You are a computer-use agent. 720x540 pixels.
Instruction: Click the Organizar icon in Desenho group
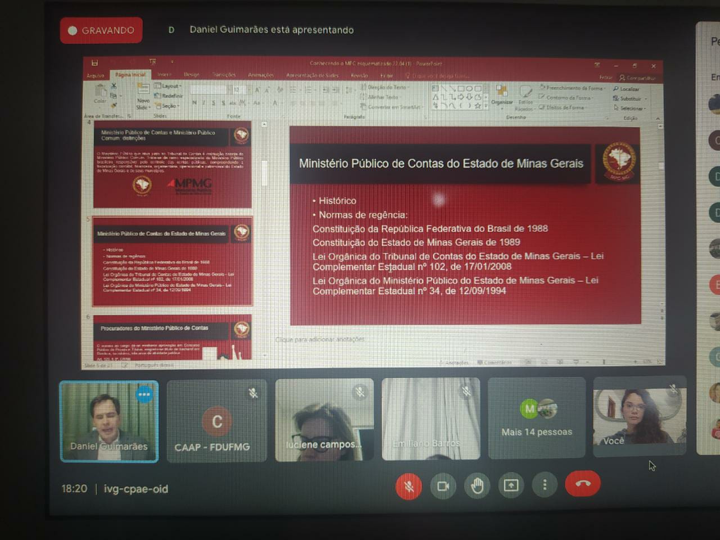click(x=501, y=94)
